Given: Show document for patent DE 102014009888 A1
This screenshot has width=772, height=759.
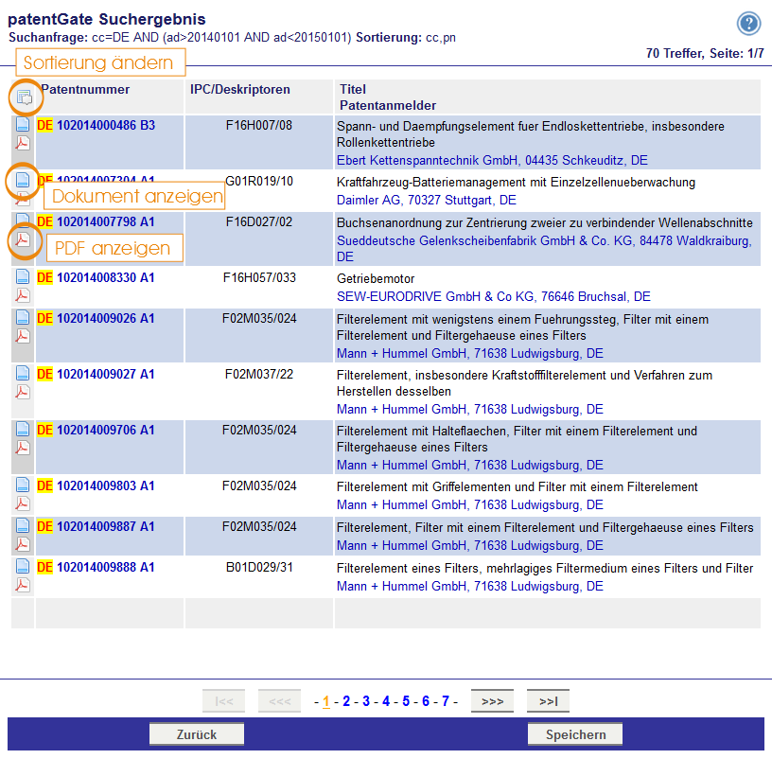Looking at the screenshot, I should 23,566.
